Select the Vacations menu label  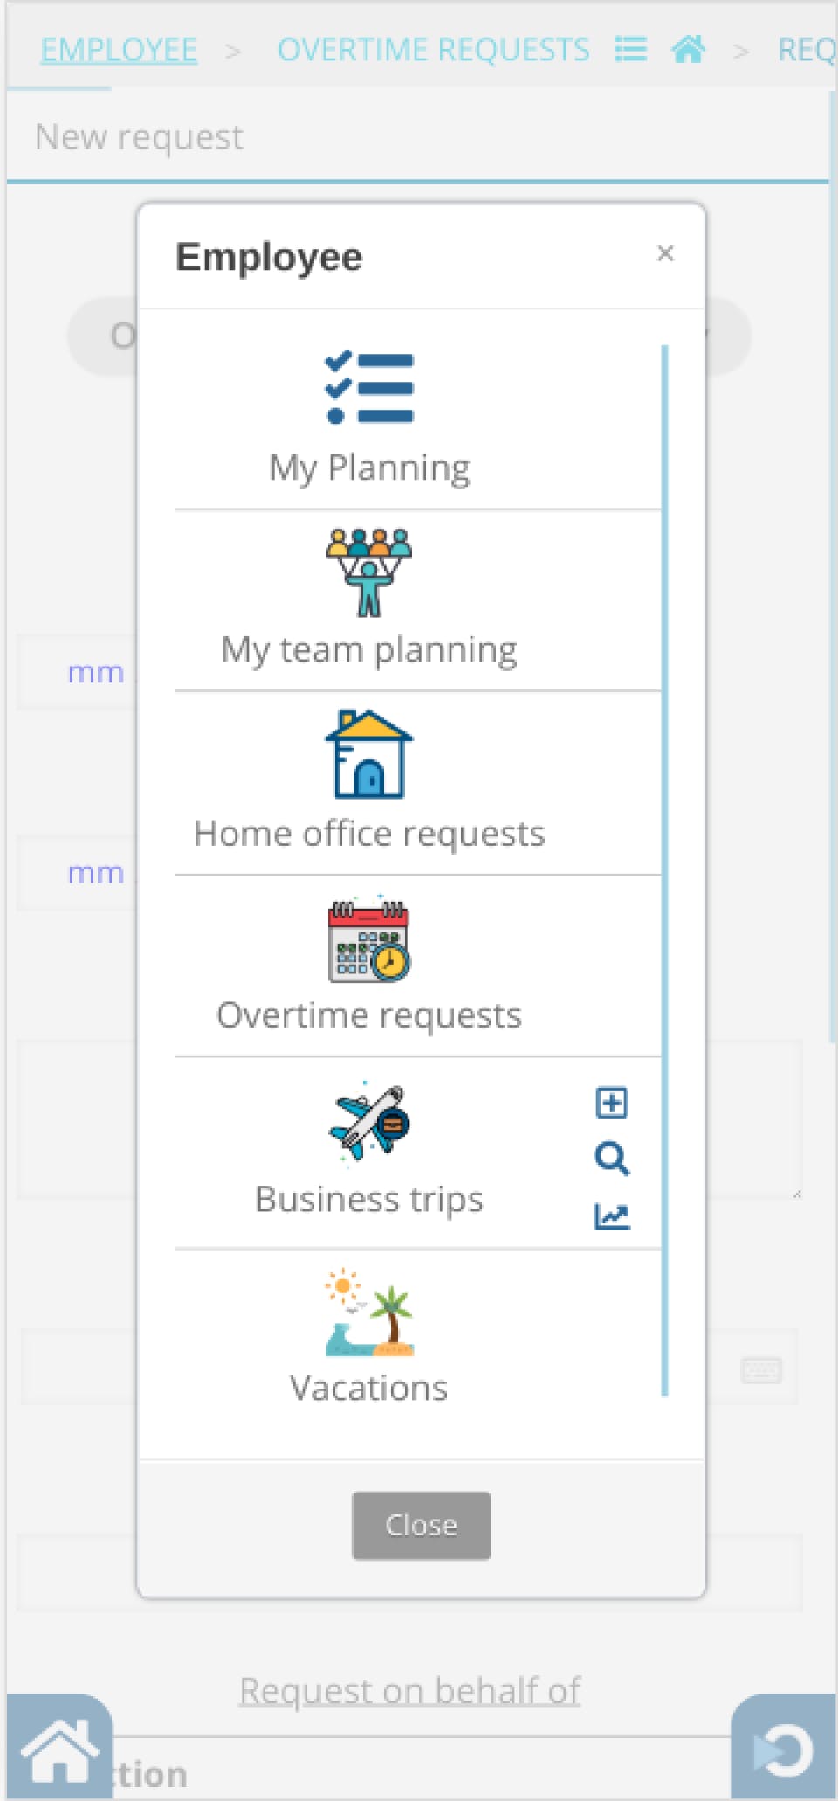[x=369, y=1389]
